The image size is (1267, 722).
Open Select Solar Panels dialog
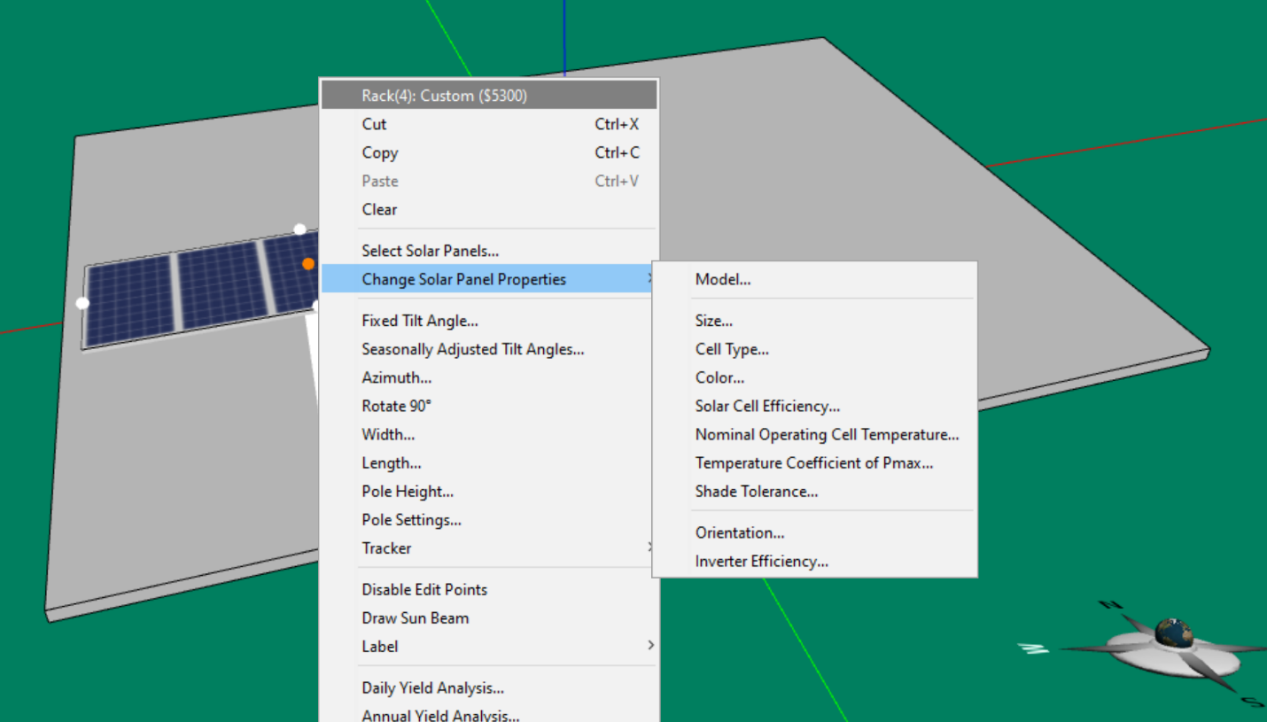(430, 251)
